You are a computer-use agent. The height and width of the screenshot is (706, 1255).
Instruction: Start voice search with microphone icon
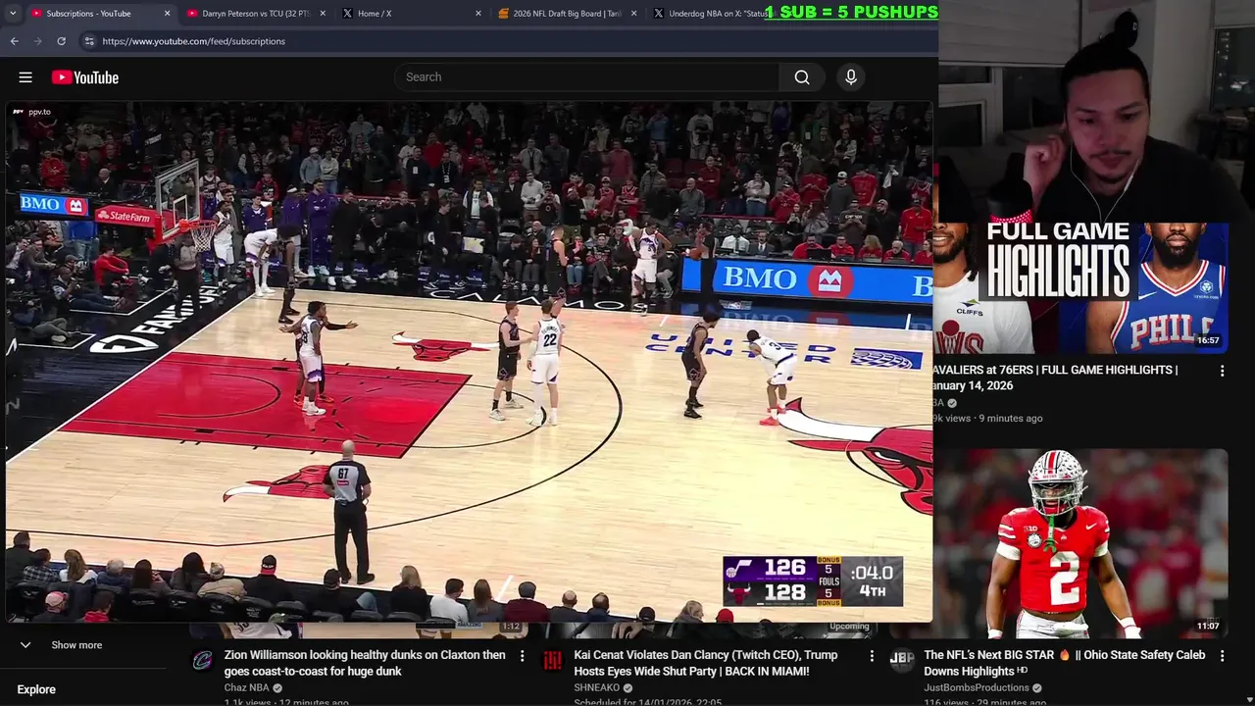[851, 77]
